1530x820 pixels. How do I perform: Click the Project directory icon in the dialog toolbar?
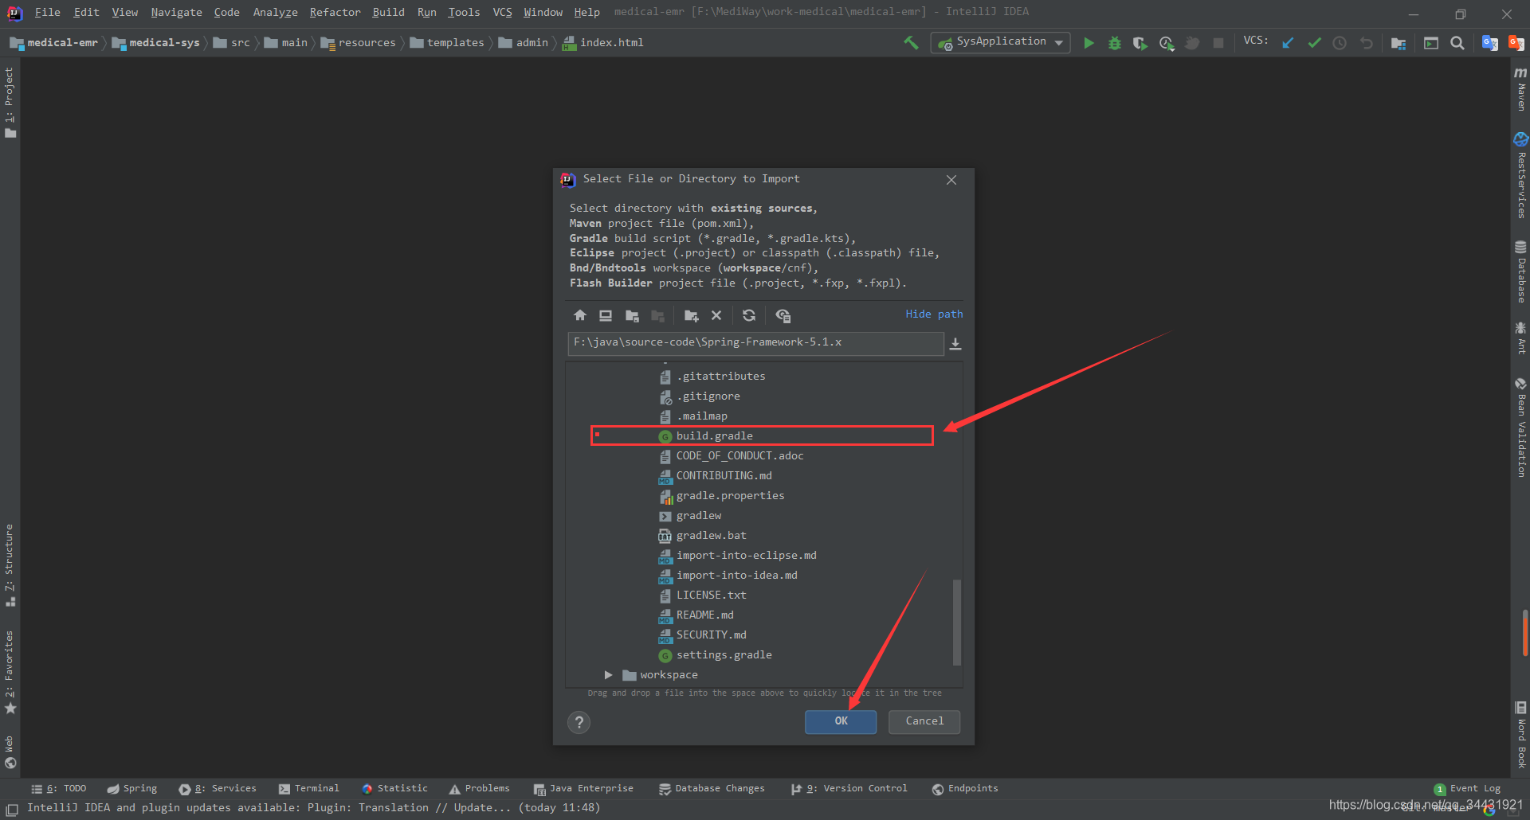pos(632,315)
